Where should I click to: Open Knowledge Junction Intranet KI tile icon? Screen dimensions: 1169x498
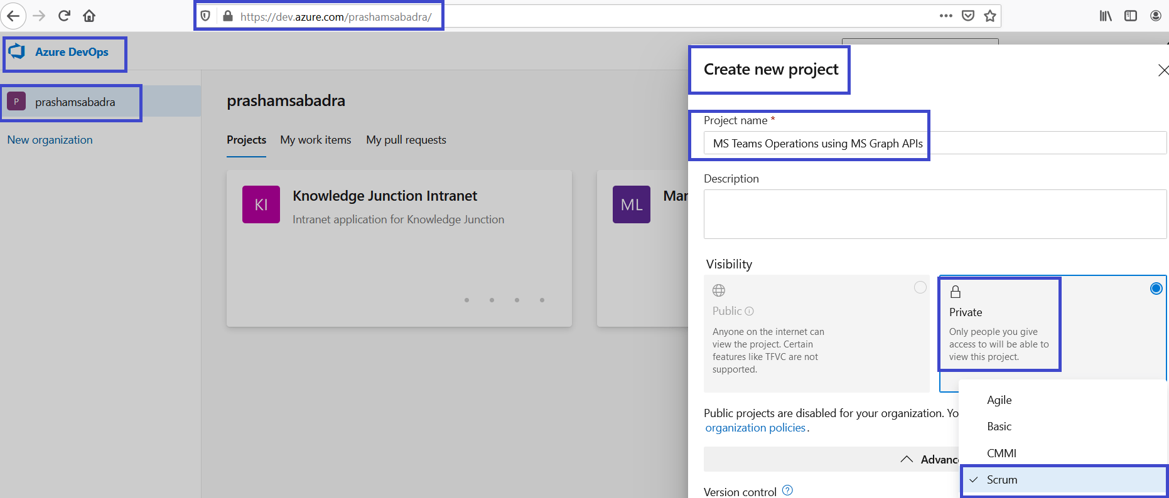(x=261, y=204)
